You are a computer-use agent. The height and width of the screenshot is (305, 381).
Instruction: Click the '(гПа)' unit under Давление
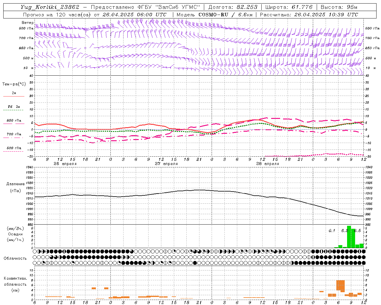click(x=15, y=191)
